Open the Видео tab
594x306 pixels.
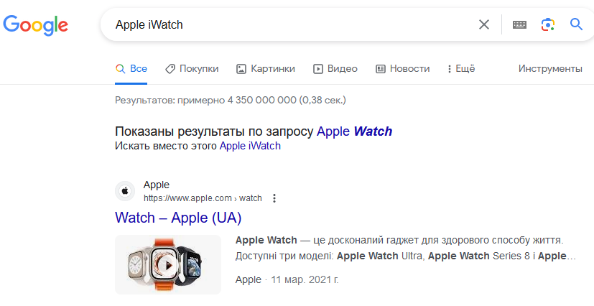(x=335, y=68)
